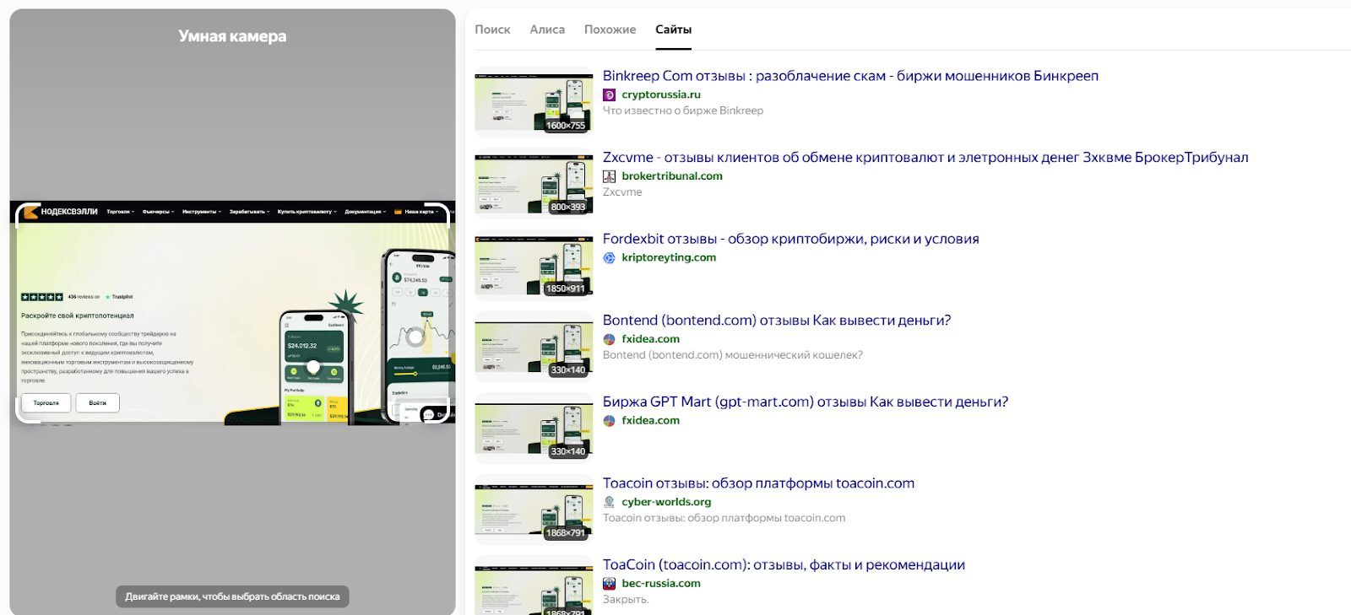Screen dimensions: 1351x615
Task: Select the Похожие tab
Action: tap(610, 30)
